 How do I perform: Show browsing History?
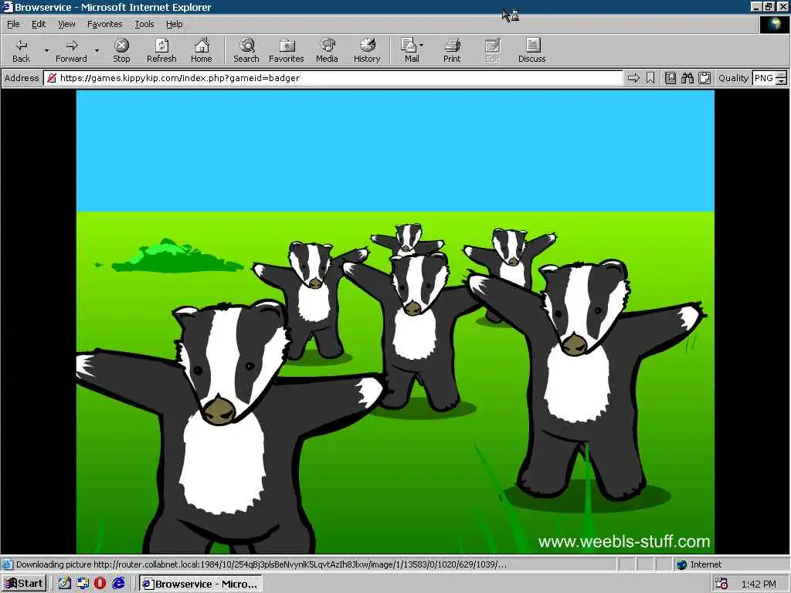click(367, 50)
